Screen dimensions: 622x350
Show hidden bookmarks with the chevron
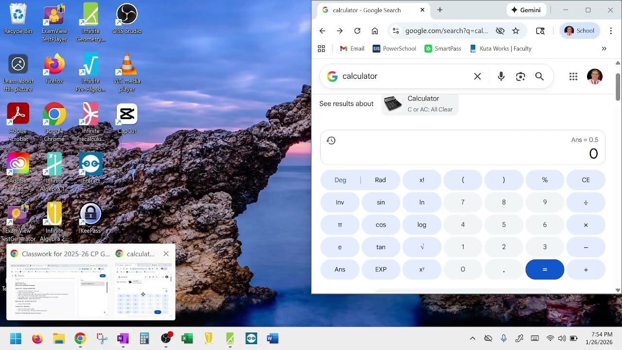pos(604,49)
